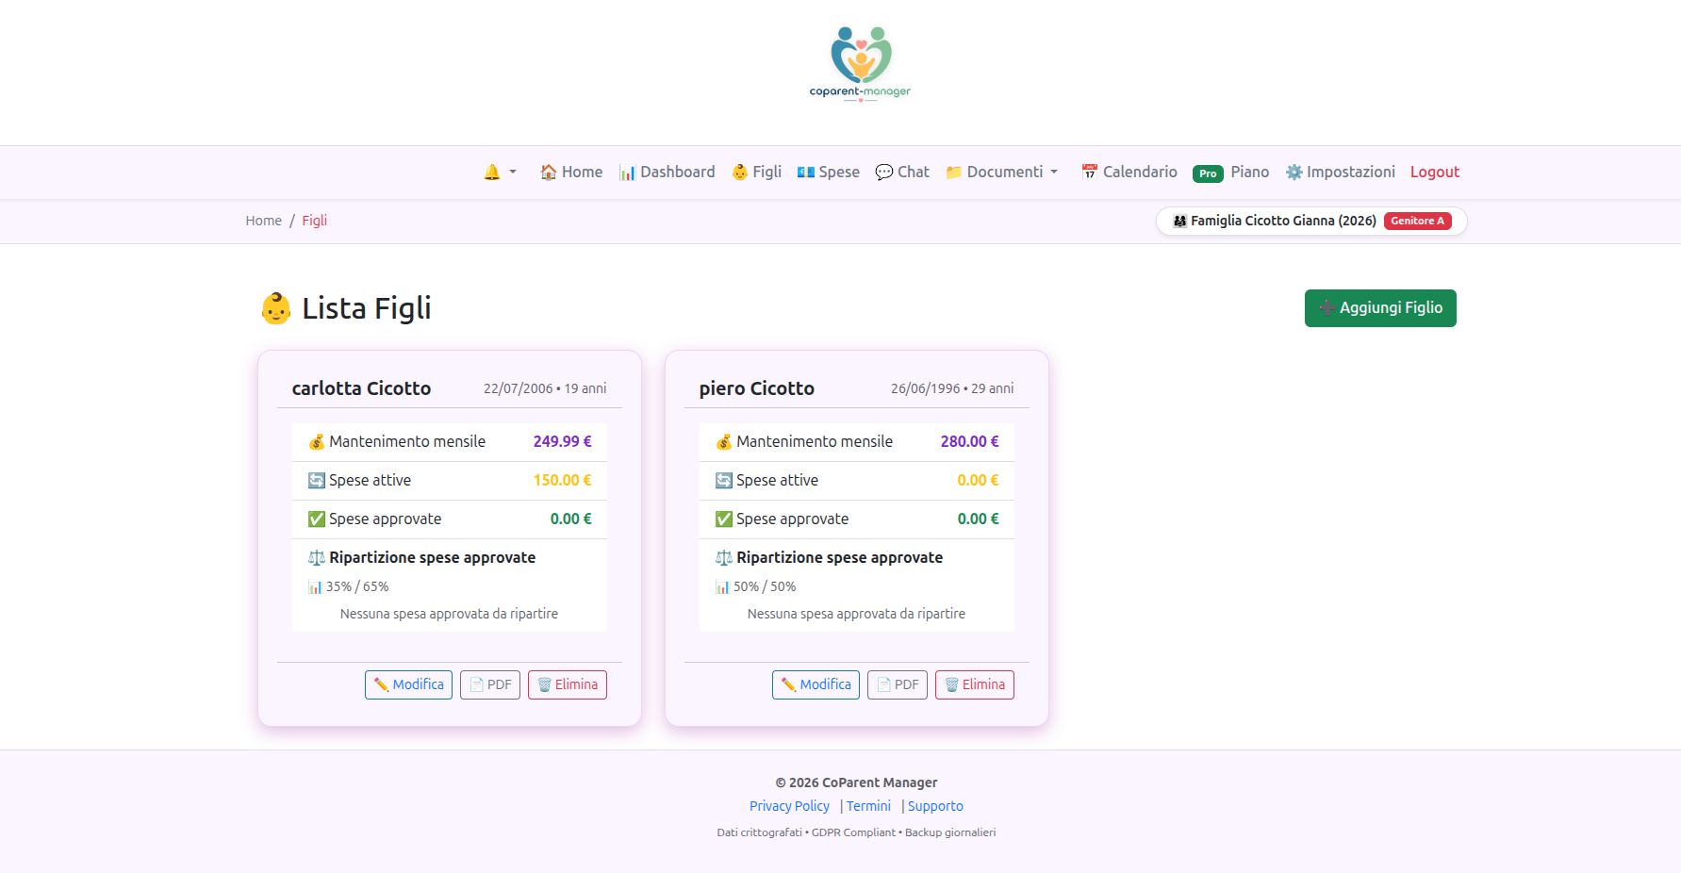Image resolution: width=1681 pixels, height=873 pixels.
Task: Open the Pro Piano page
Action: (x=1231, y=173)
